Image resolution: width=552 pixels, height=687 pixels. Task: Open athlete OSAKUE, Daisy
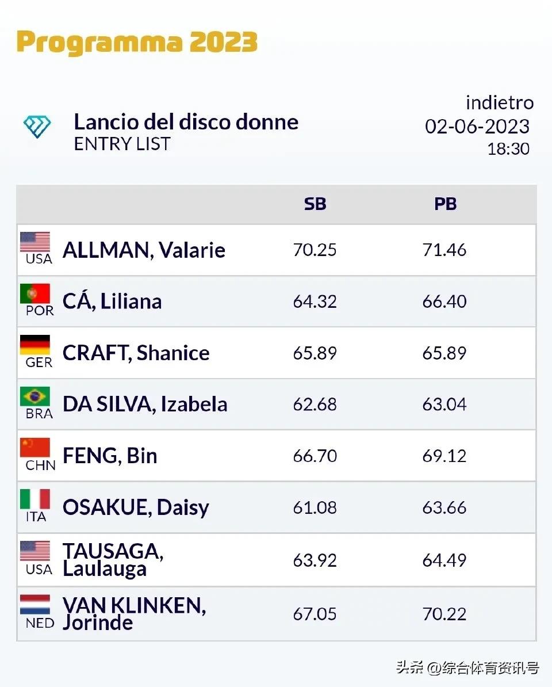coord(136,507)
